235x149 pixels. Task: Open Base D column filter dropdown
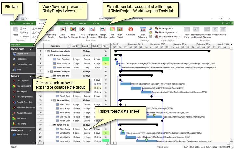click(90, 46)
